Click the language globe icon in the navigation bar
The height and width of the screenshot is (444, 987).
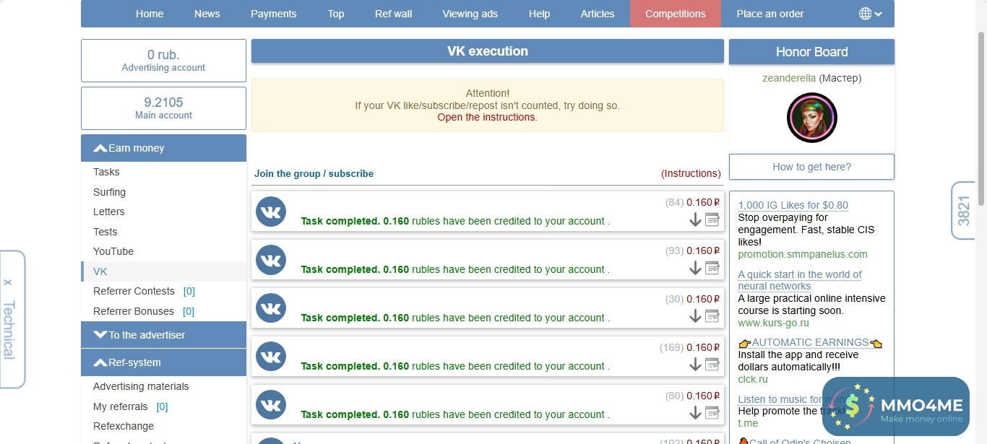[864, 13]
